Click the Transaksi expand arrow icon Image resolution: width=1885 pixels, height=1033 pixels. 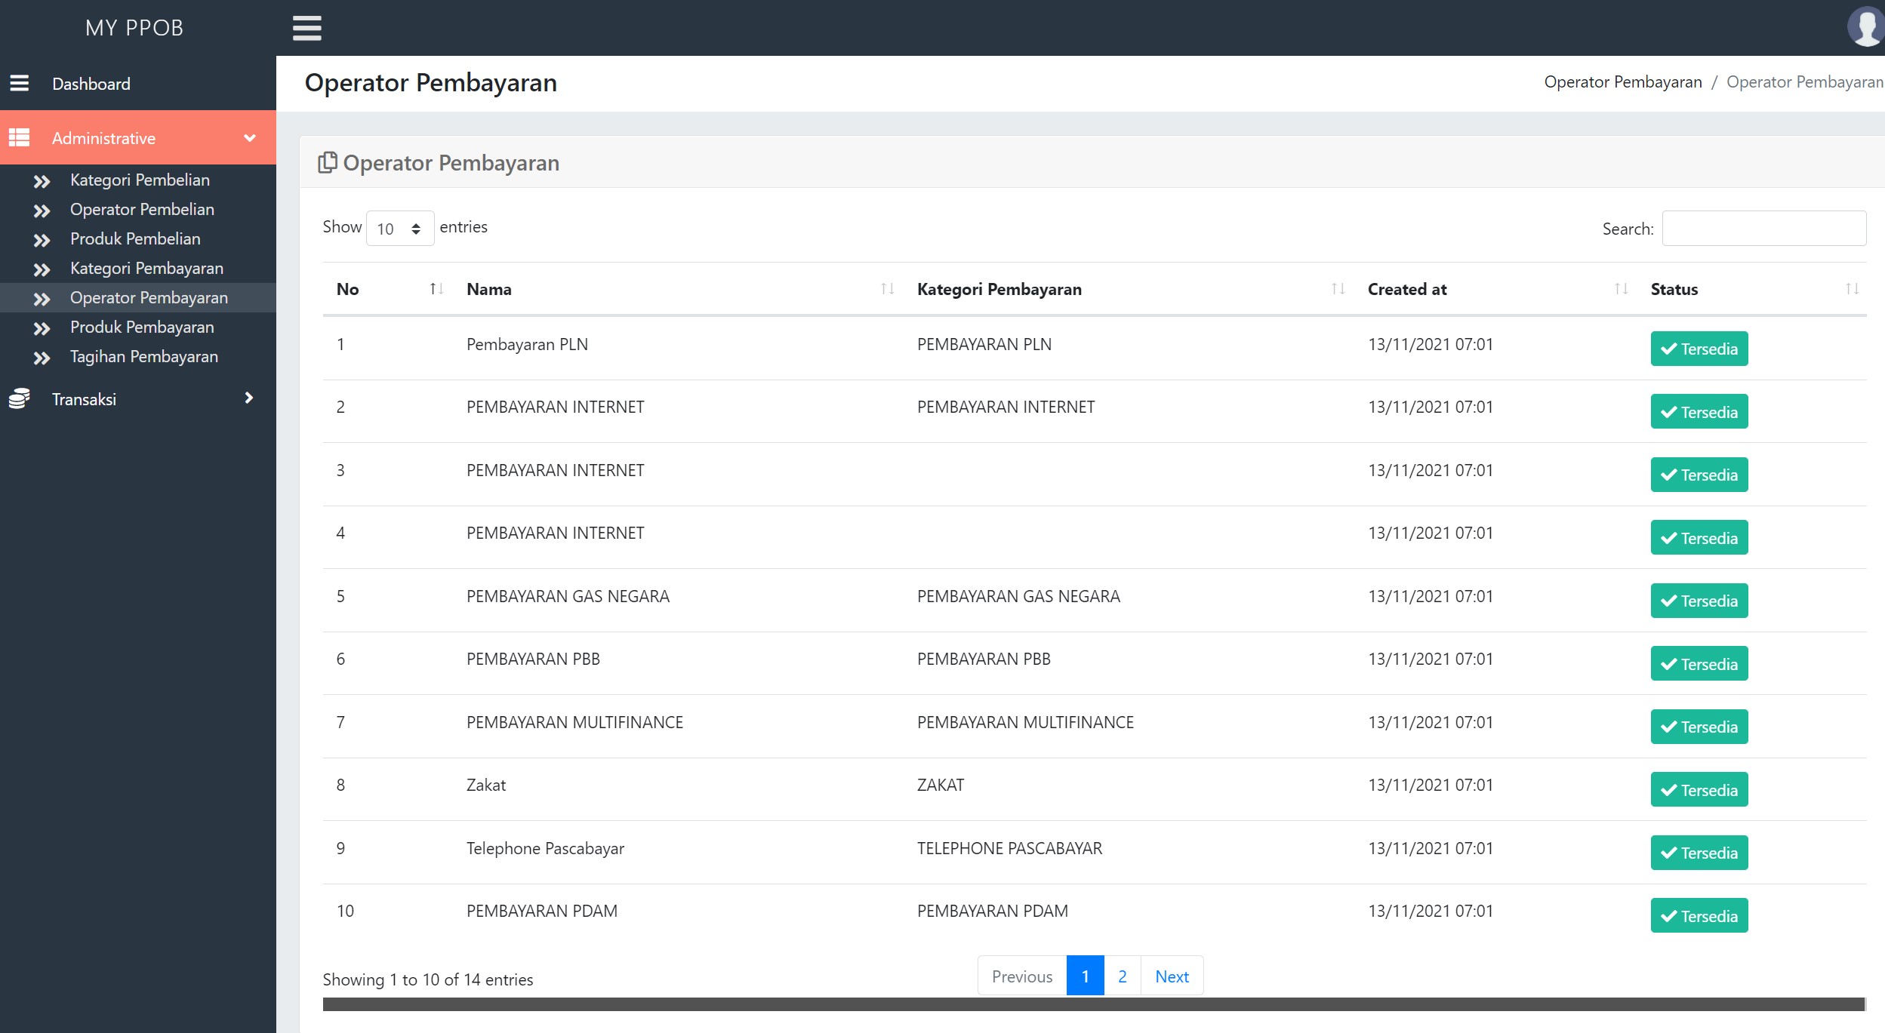tap(249, 398)
